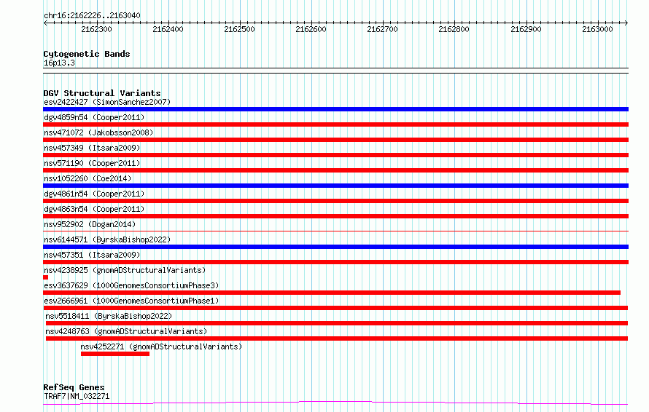Select the blue bar for nsv1052260
This screenshot has height=412, width=649.
(335, 186)
